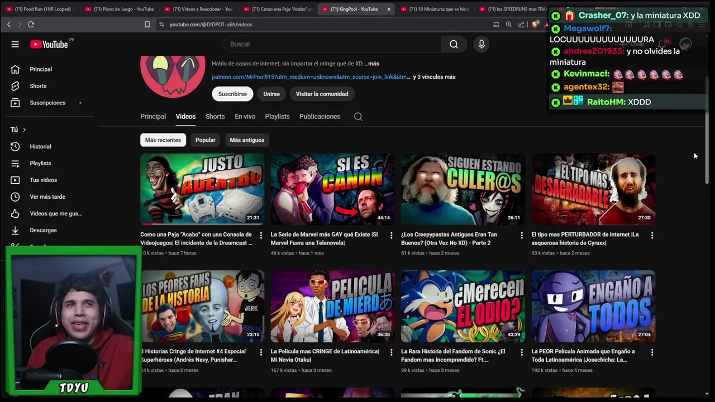Image resolution: width=715 pixels, height=402 pixels.
Task: Open ¿MERECEN EL ODIO? Sonic thumbnail
Action: [x=463, y=306]
